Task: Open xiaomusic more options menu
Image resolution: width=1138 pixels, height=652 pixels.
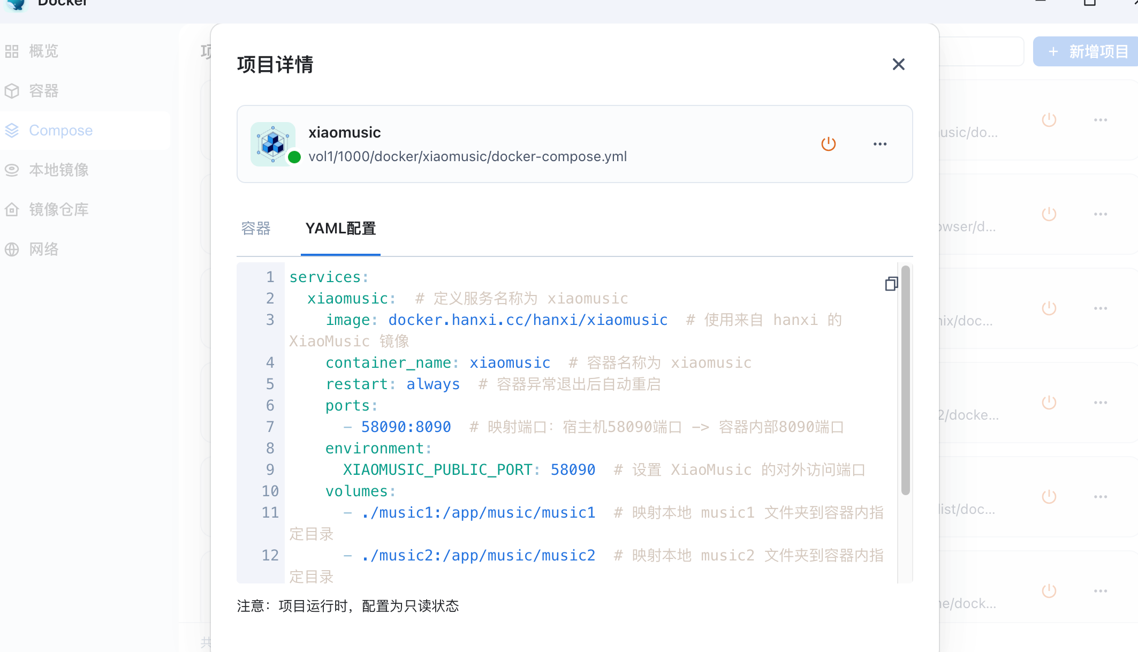Action: (880, 144)
